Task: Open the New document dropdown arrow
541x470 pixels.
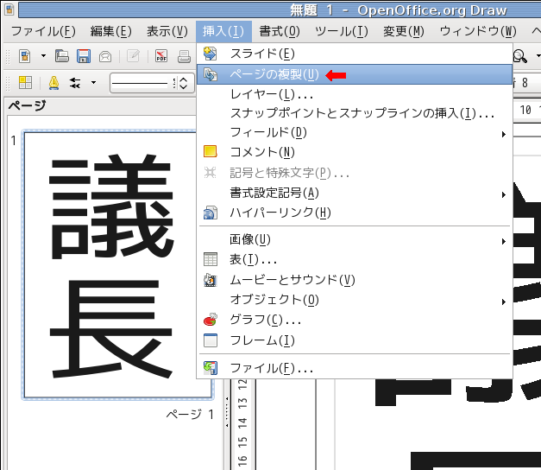Action: pos(42,57)
